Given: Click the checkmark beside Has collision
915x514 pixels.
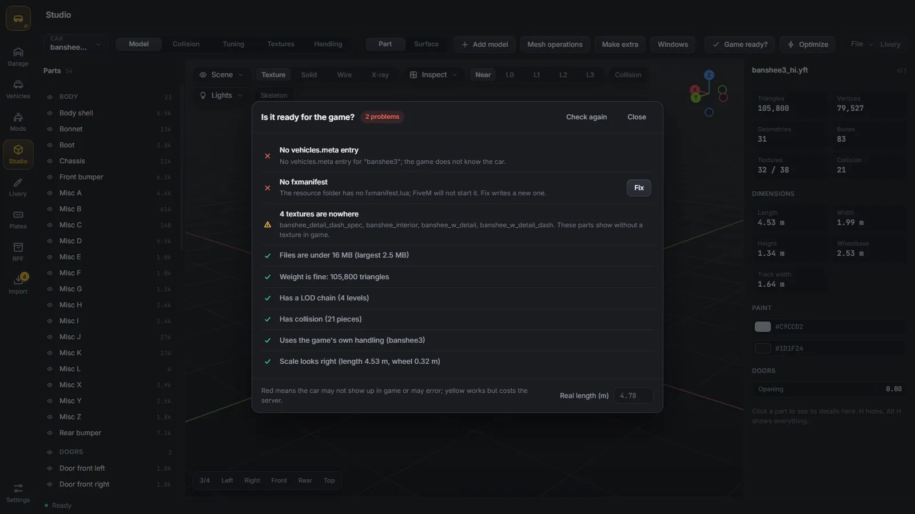Looking at the screenshot, I should pyautogui.click(x=267, y=319).
